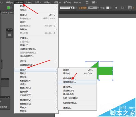The width and height of the screenshot is (136, 117).
Task: Switch to the 路径查找器 panel tab
Action: (4, 107)
